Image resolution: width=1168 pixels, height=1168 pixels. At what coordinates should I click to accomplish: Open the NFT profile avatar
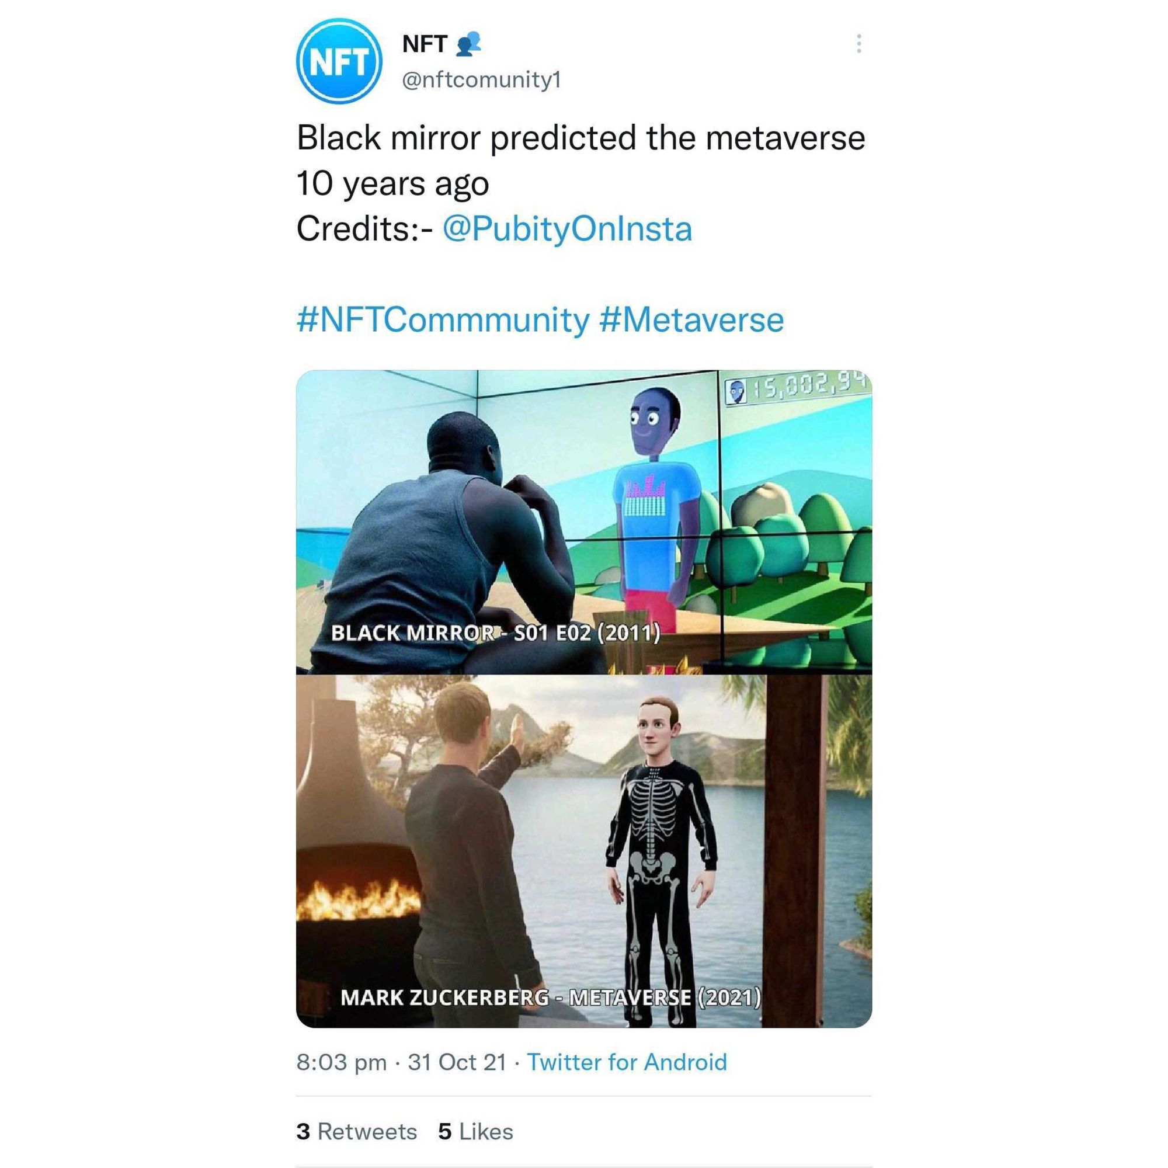pyautogui.click(x=339, y=61)
